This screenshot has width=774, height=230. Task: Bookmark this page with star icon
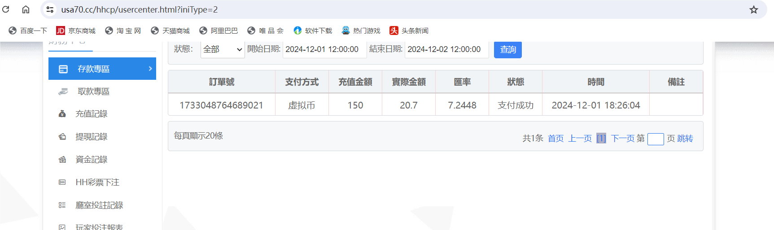754,9
